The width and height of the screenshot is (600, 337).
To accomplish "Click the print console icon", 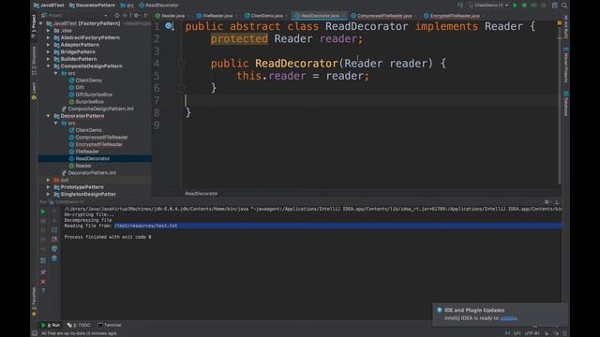I will click(54, 249).
